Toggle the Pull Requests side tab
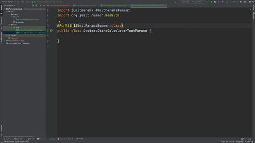Screen dimensions: 255x143 pyautogui.click(x=1, y=38)
